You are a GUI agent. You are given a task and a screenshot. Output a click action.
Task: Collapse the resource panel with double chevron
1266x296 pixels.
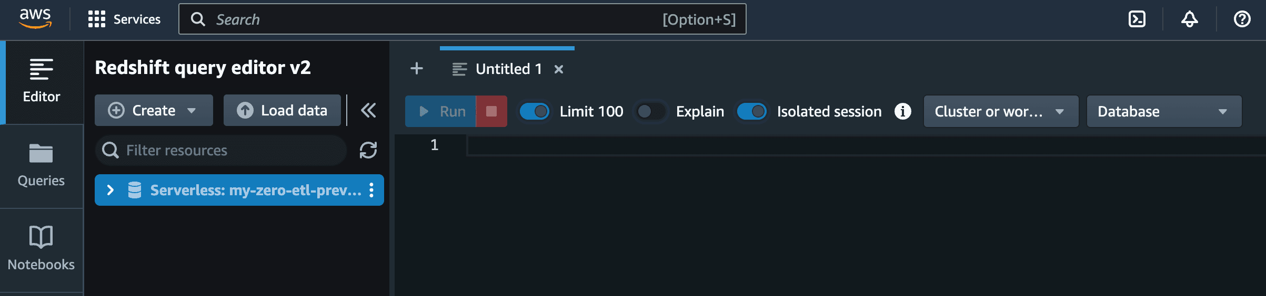point(368,110)
